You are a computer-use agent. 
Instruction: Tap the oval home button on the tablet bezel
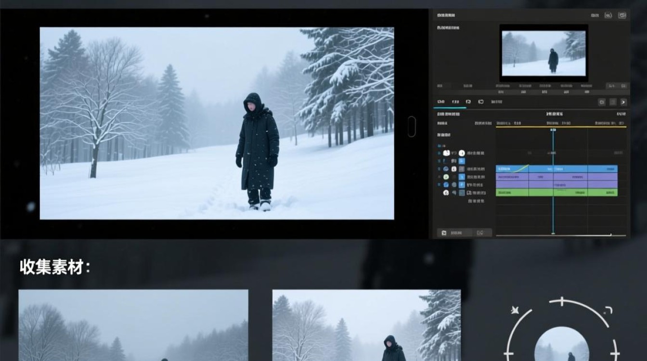click(x=412, y=126)
